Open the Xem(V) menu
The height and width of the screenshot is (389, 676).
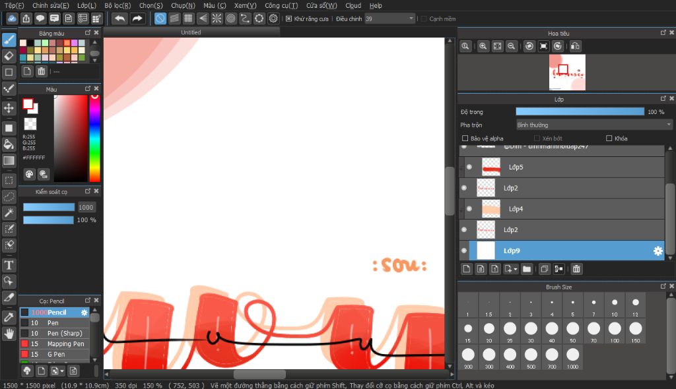coord(245,5)
